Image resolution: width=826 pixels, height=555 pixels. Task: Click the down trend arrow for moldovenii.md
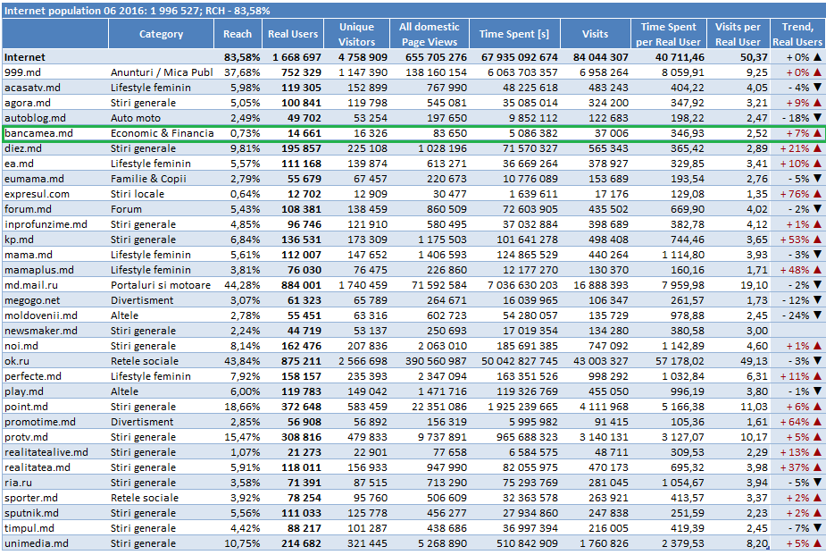click(817, 315)
